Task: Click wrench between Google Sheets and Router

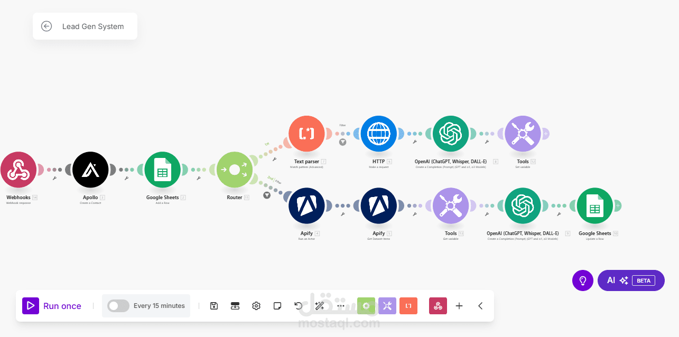Action: pyautogui.click(x=198, y=178)
